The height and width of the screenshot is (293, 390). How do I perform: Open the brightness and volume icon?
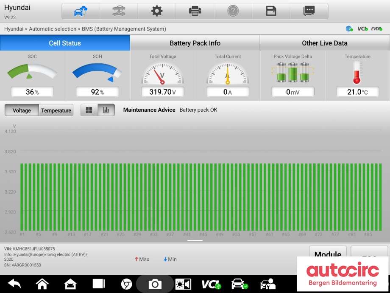point(183,284)
